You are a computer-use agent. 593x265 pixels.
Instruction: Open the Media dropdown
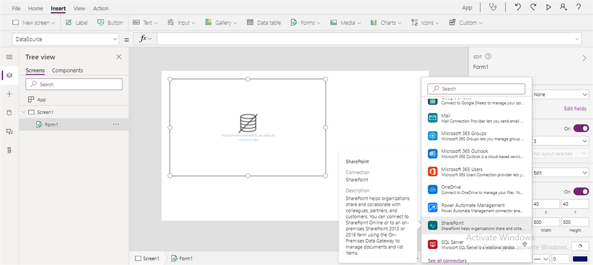[346, 23]
